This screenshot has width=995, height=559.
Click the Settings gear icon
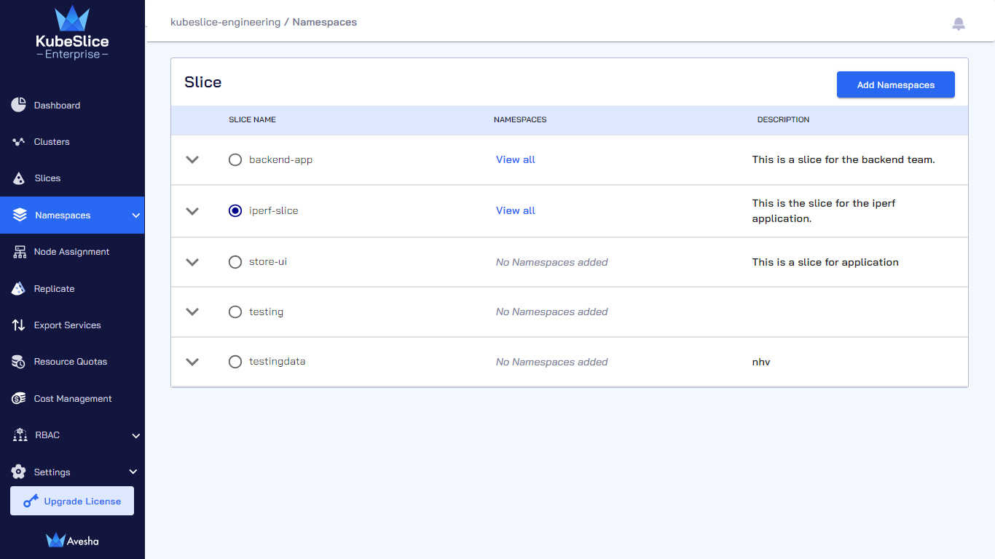click(19, 472)
